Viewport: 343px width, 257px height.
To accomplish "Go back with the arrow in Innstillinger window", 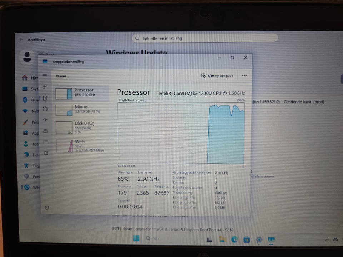I will (x=21, y=40).
